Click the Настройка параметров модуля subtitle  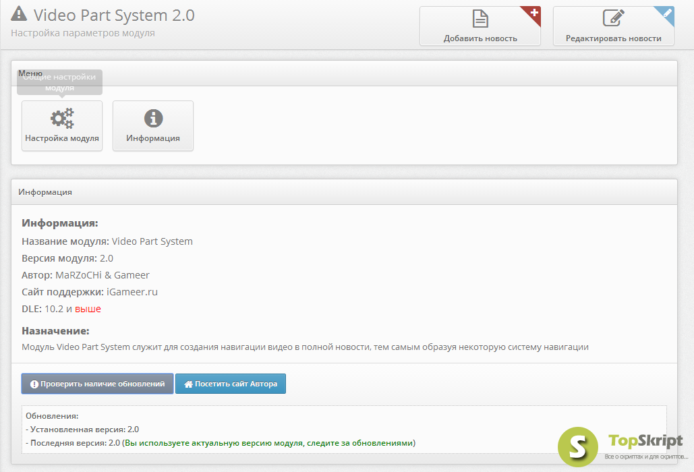click(83, 33)
